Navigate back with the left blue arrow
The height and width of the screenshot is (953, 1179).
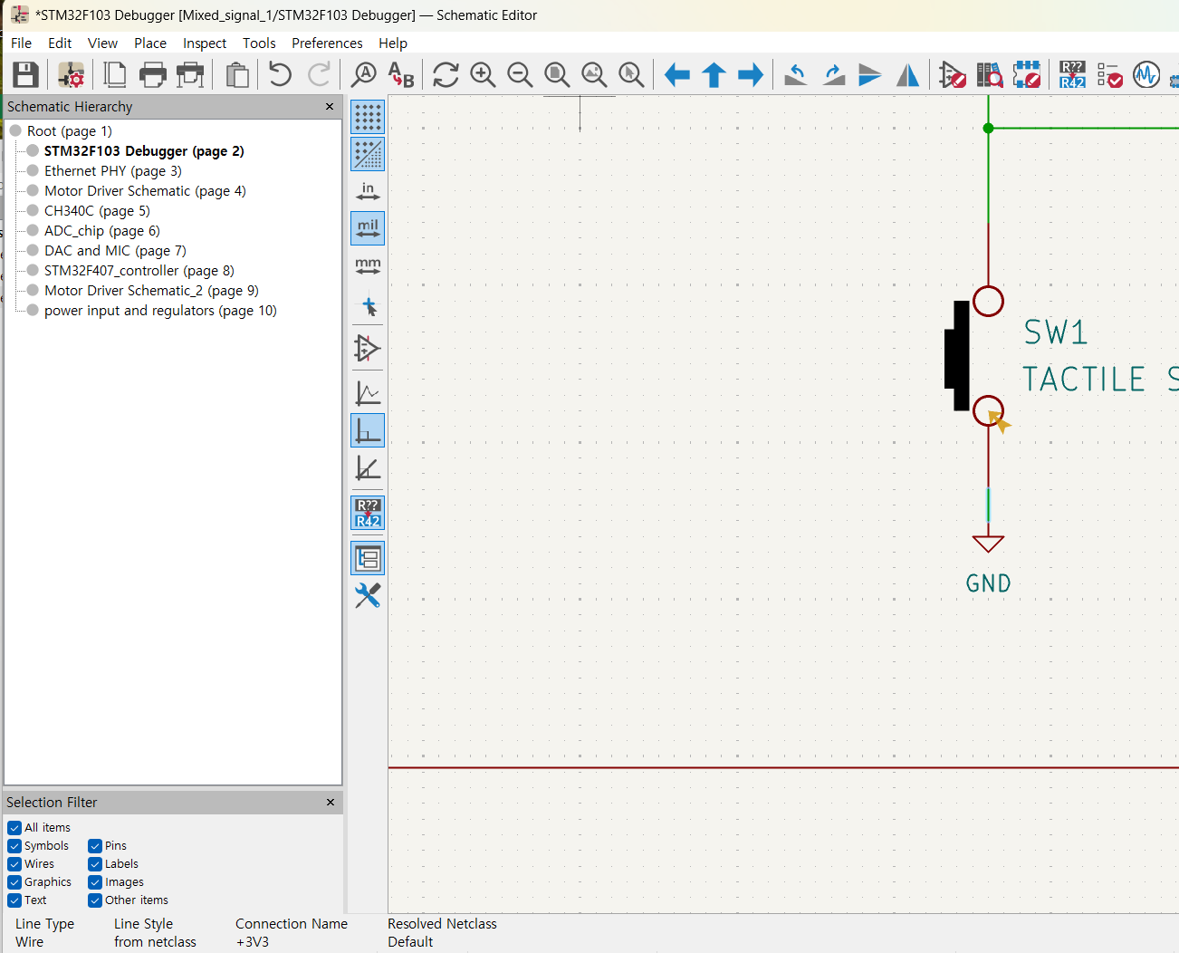[x=676, y=74]
